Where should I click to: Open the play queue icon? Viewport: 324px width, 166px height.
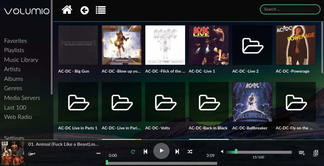tap(302, 153)
